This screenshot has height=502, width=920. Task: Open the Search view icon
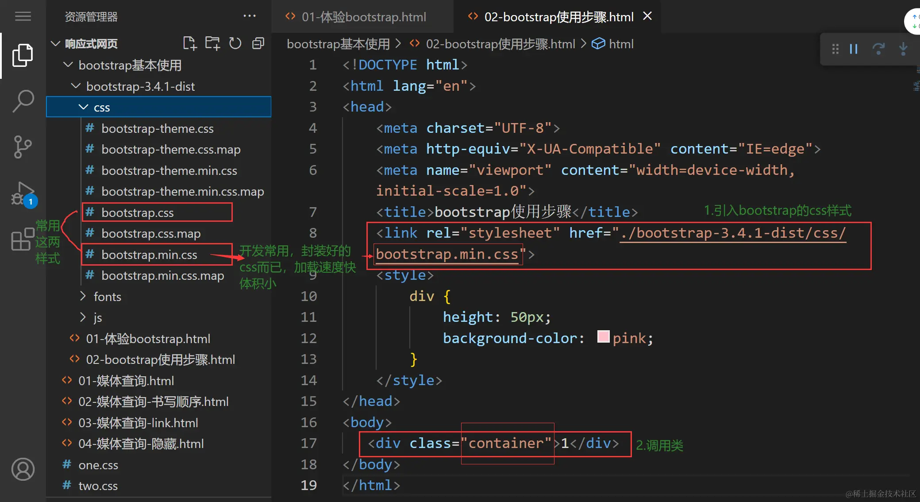(x=23, y=101)
